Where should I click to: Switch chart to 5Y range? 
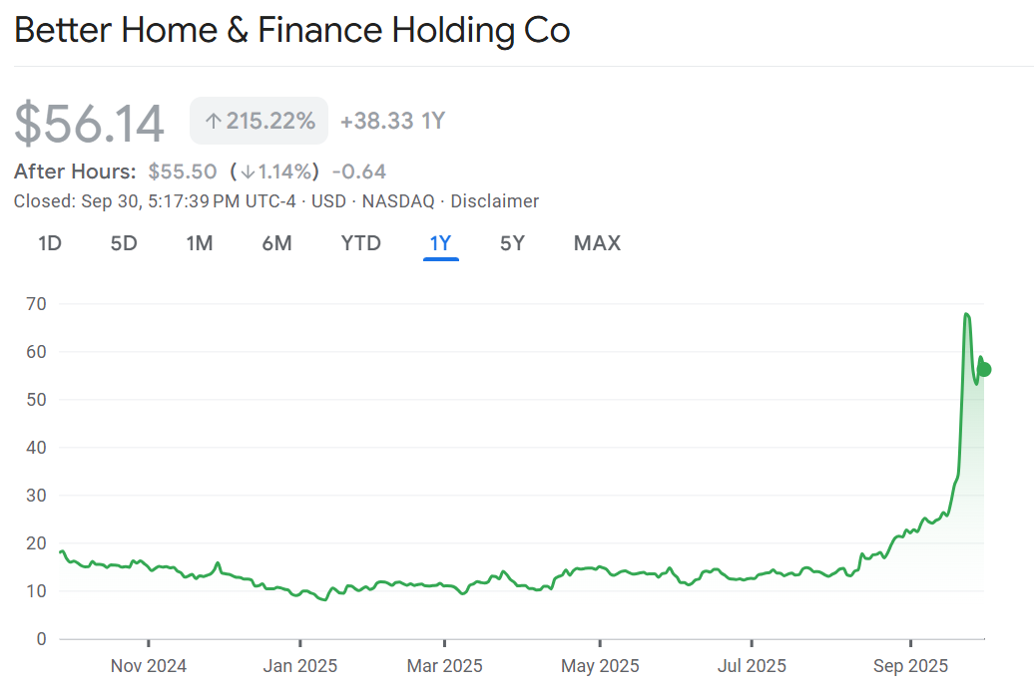(512, 242)
